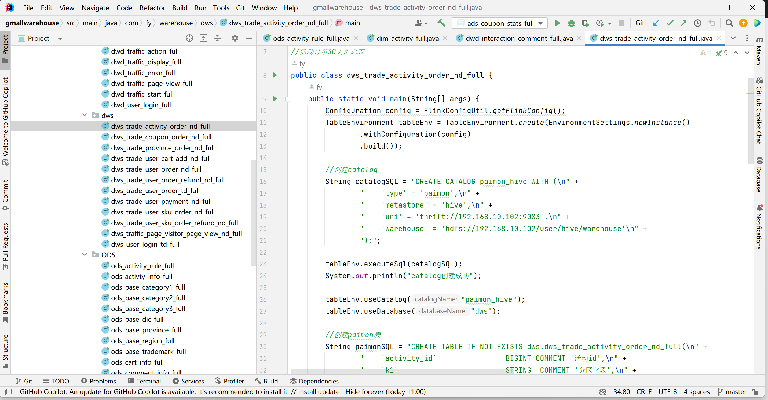
Task: Click Git update project arrow icon
Action: (x=656, y=23)
